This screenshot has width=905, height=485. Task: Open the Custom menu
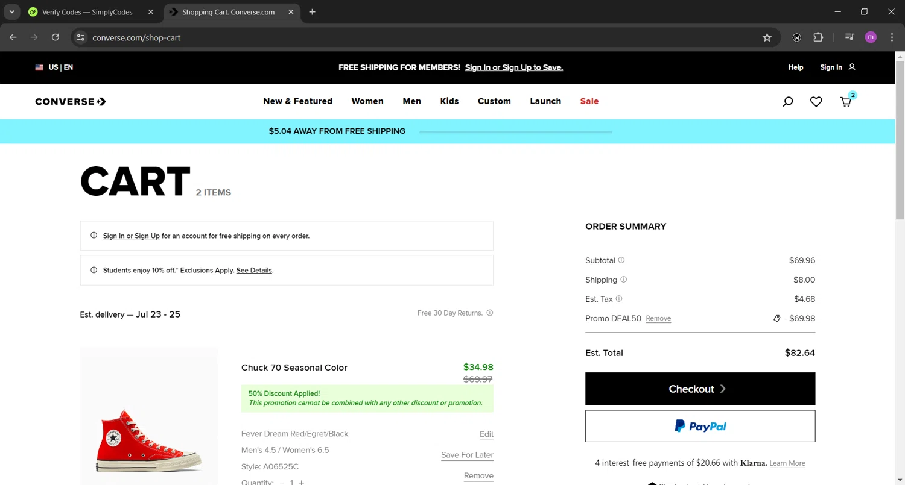pyautogui.click(x=494, y=101)
